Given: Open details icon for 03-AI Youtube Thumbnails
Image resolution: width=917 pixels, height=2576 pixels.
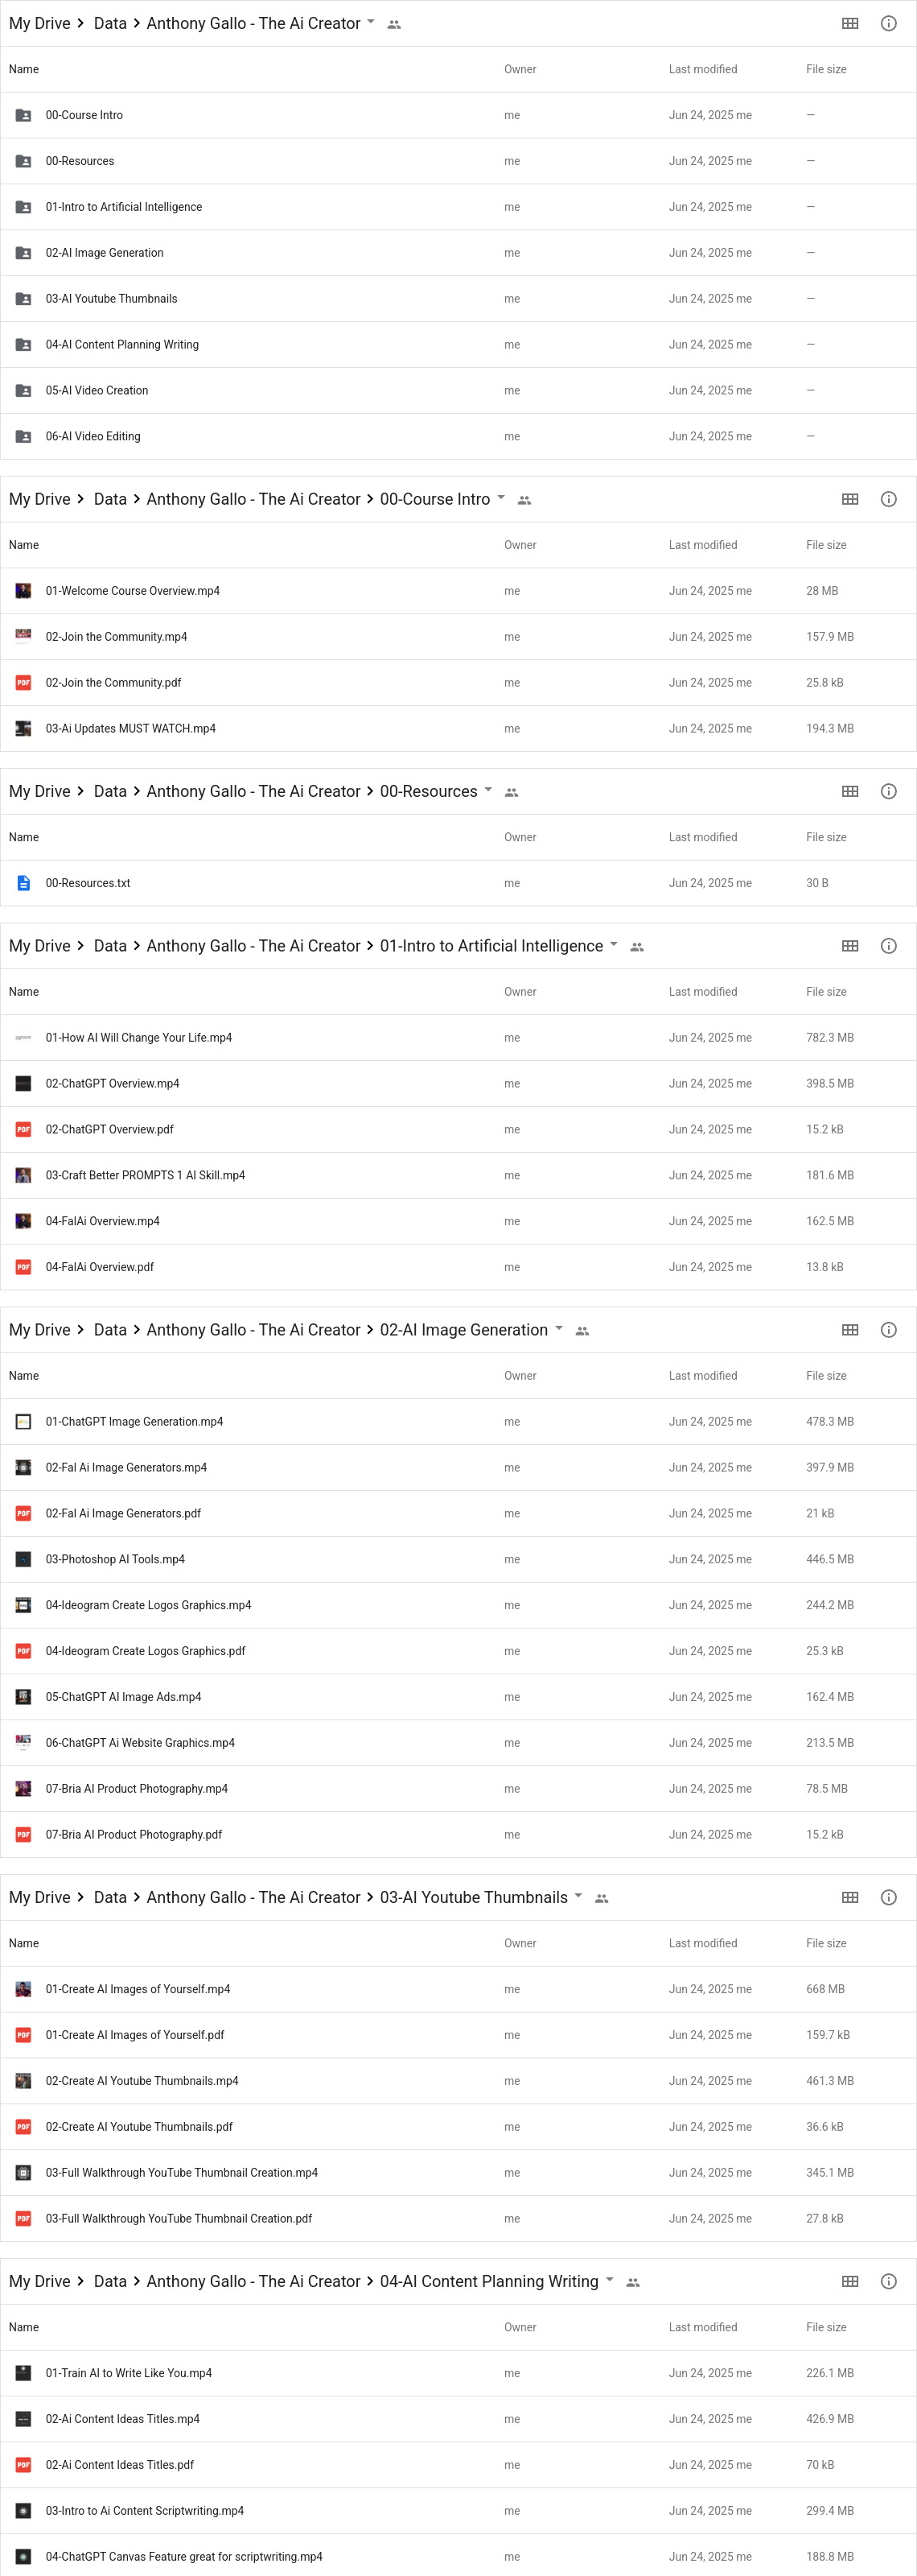Looking at the screenshot, I should (x=888, y=1897).
